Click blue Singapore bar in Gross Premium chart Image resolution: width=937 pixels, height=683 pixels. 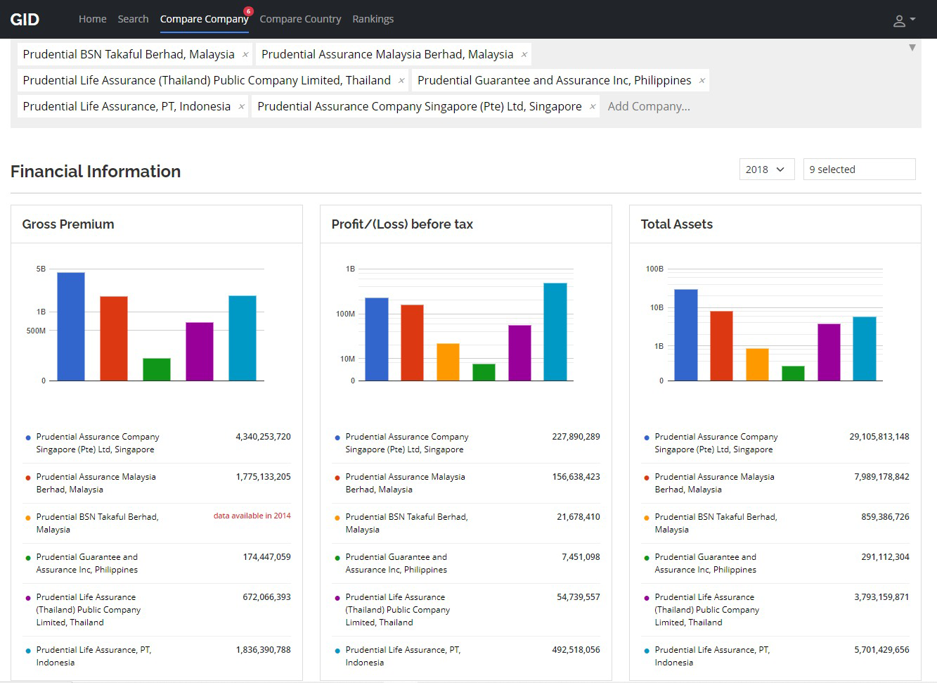click(71, 326)
